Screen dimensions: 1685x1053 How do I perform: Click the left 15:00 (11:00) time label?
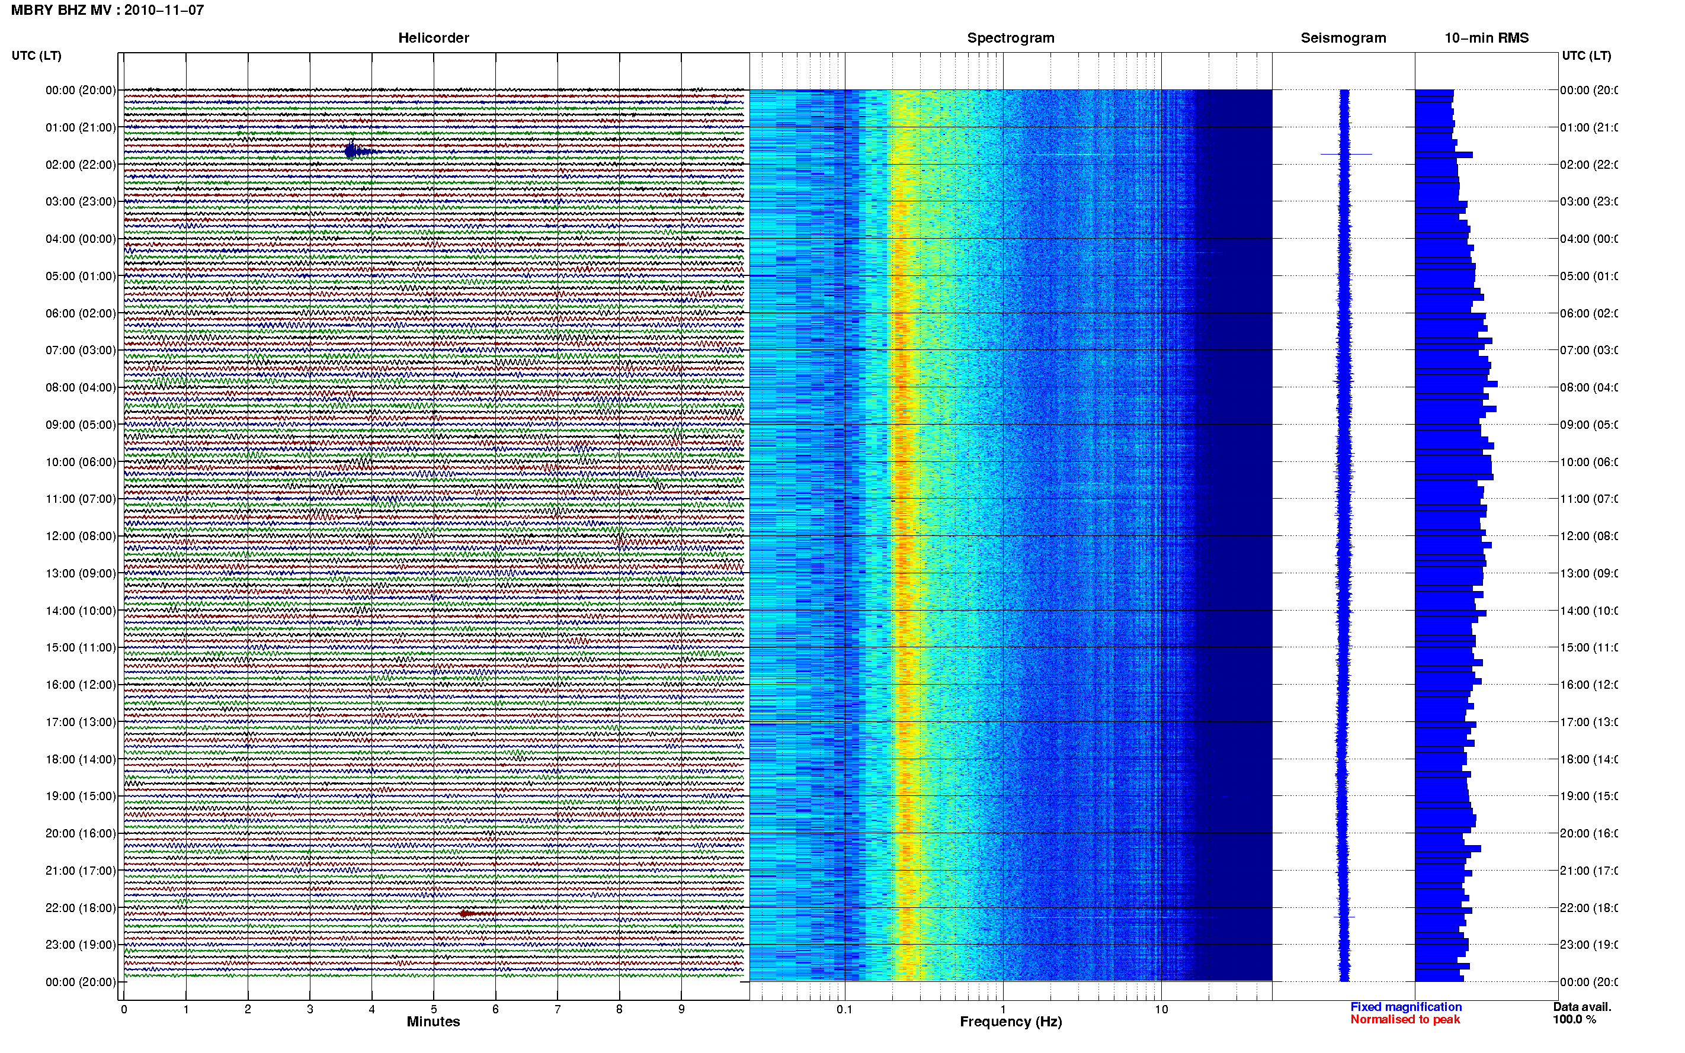(x=81, y=648)
